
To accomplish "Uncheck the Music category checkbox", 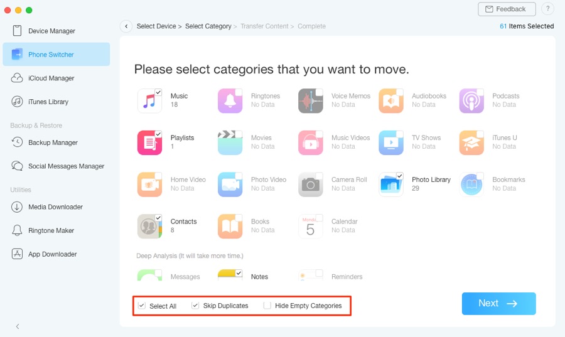I will [x=158, y=92].
